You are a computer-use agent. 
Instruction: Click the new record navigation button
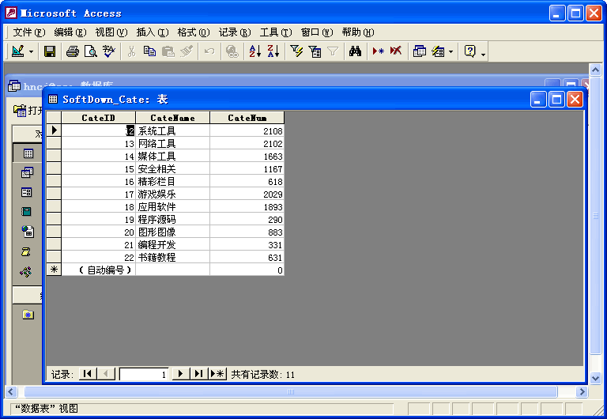[217, 374]
